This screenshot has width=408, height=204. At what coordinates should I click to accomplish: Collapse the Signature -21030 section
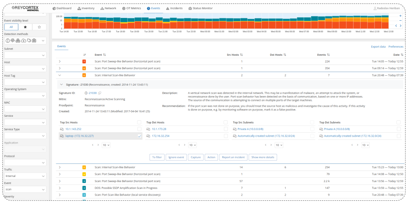click(61, 84)
